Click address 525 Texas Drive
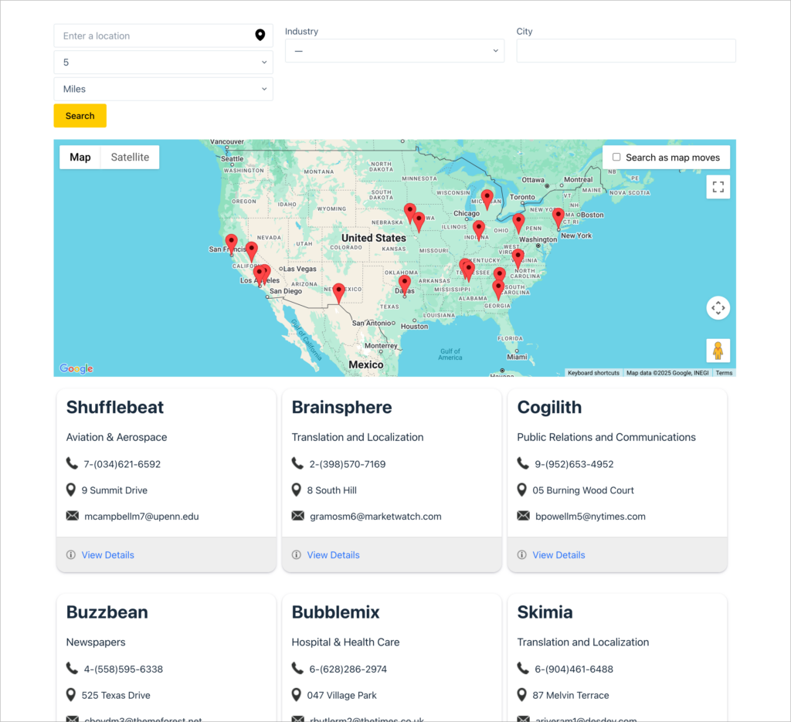This screenshot has width=791, height=722. point(116,695)
